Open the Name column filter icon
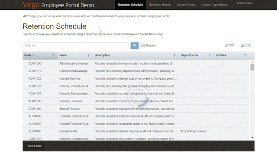The image size is (277, 156). click(88, 55)
